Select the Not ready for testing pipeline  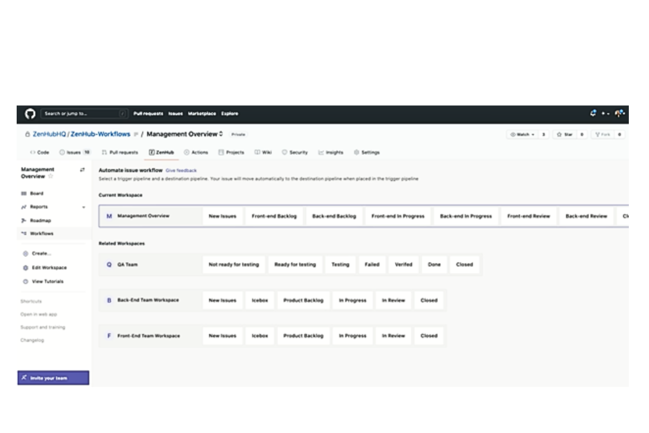[x=234, y=265]
